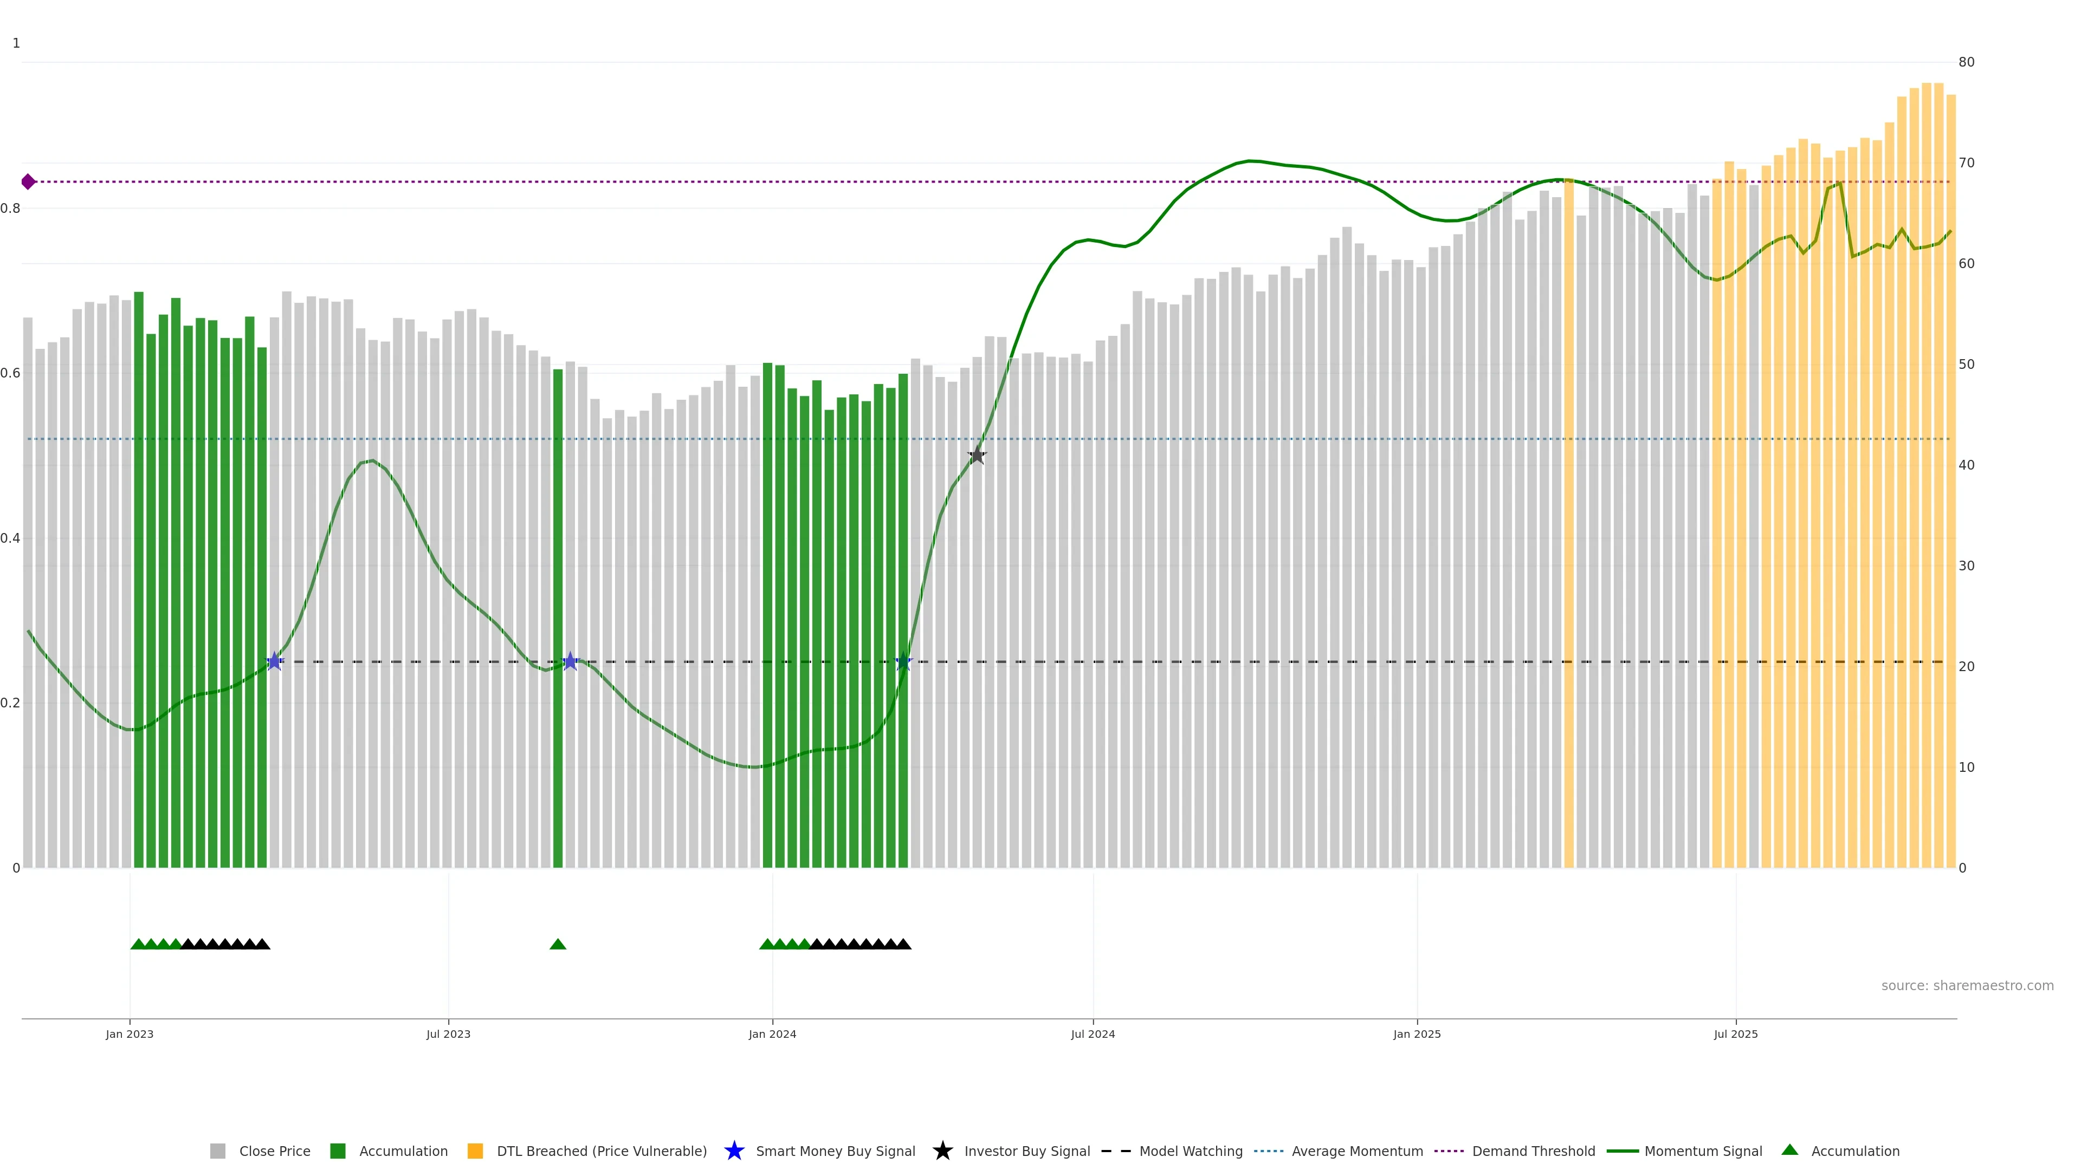2081x1170 pixels.
Task: Click the purple Demand Threshold diamond marker
Action: click(x=28, y=181)
